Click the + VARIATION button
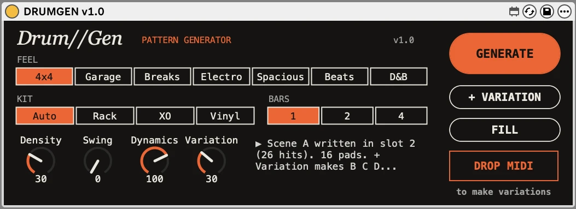This screenshot has width=576, height=209. coord(505,97)
